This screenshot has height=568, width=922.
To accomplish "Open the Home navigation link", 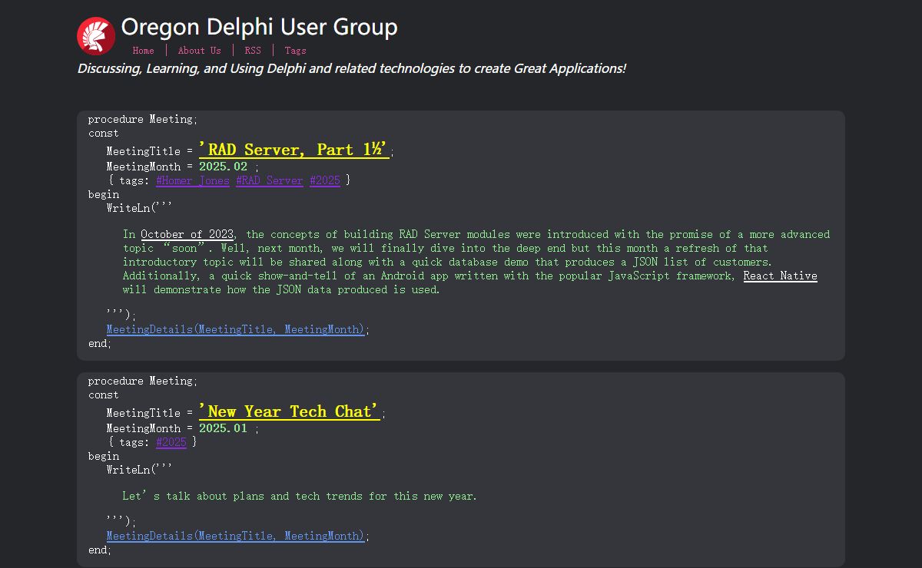I will click(x=144, y=51).
